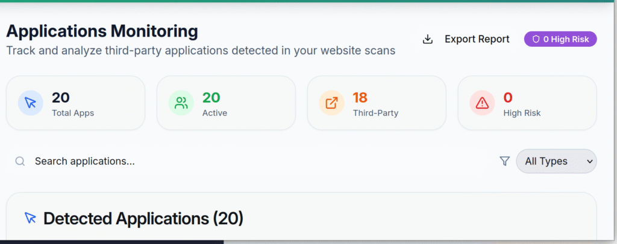Viewport: 617px width, 244px height.
Task: Click the download icon beside Export Report
Action: (x=428, y=39)
